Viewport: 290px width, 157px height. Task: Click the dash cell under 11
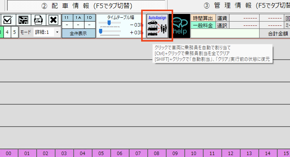click(67, 25)
